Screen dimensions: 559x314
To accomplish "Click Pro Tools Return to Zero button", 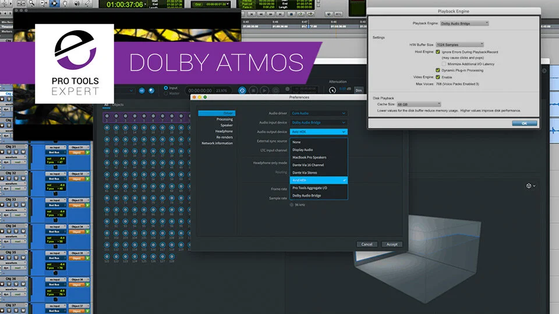I will [252, 14].
